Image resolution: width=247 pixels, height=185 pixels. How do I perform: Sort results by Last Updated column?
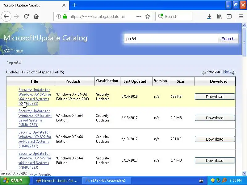(x=135, y=81)
